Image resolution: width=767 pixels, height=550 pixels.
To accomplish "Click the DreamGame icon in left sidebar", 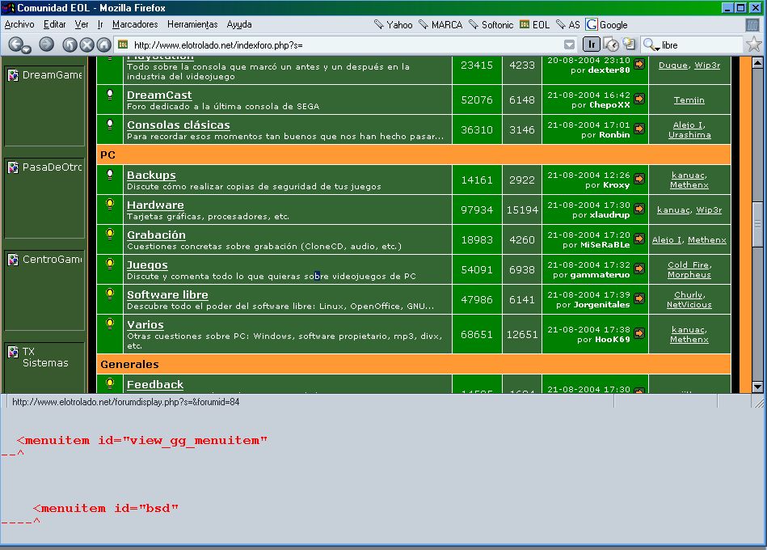I will click(x=13, y=75).
